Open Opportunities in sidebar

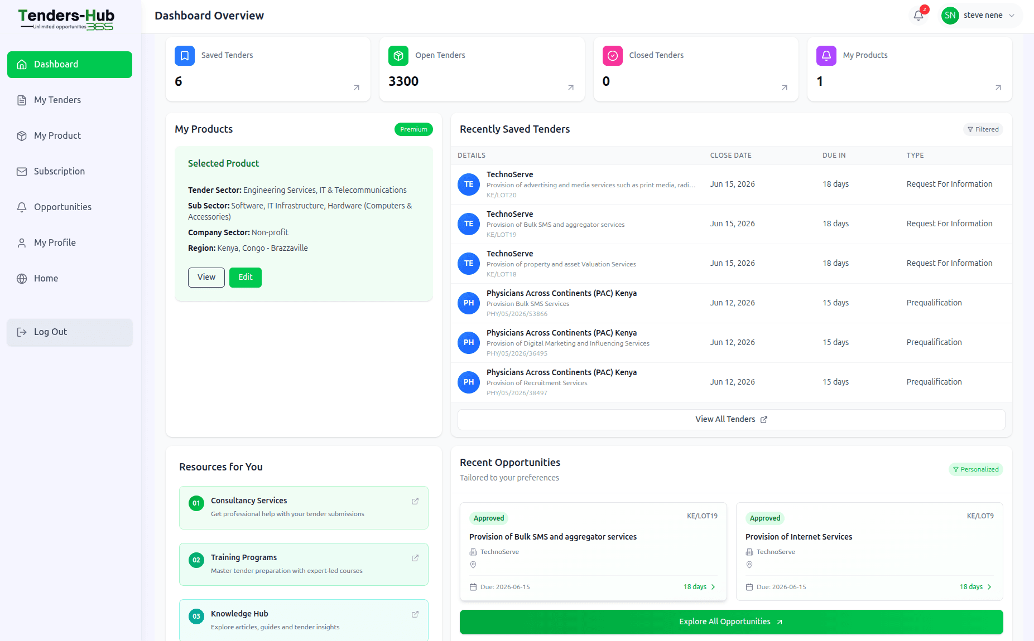point(70,207)
